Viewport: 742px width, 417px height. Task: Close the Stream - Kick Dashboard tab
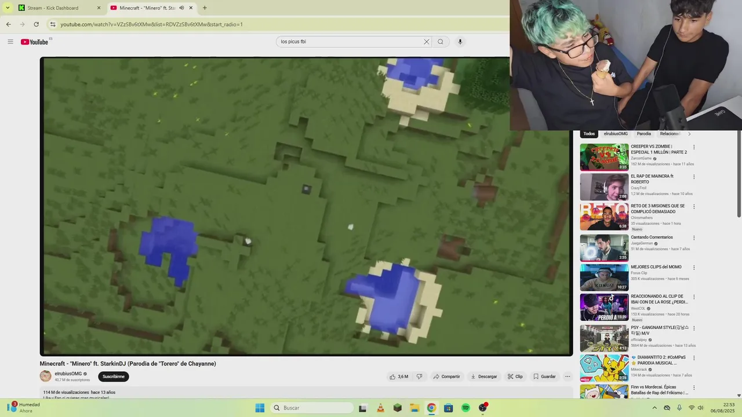click(x=99, y=8)
